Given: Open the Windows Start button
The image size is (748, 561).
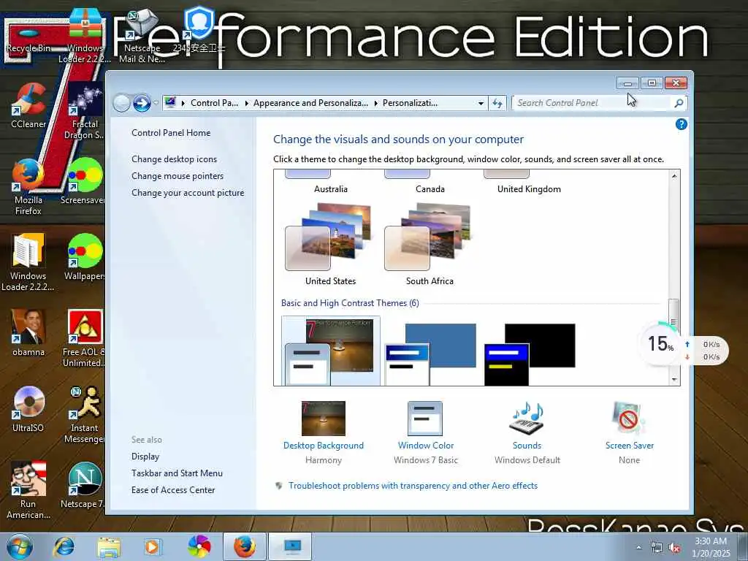Looking at the screenshot, I should pyautogui.click(x=20, y=546).
